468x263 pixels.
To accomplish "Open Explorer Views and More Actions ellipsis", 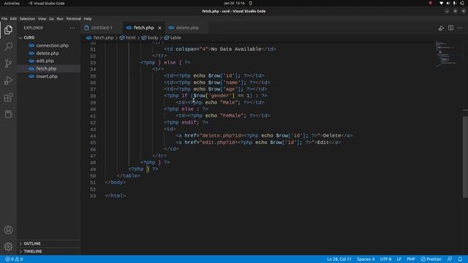I will (x=72, y=28).
